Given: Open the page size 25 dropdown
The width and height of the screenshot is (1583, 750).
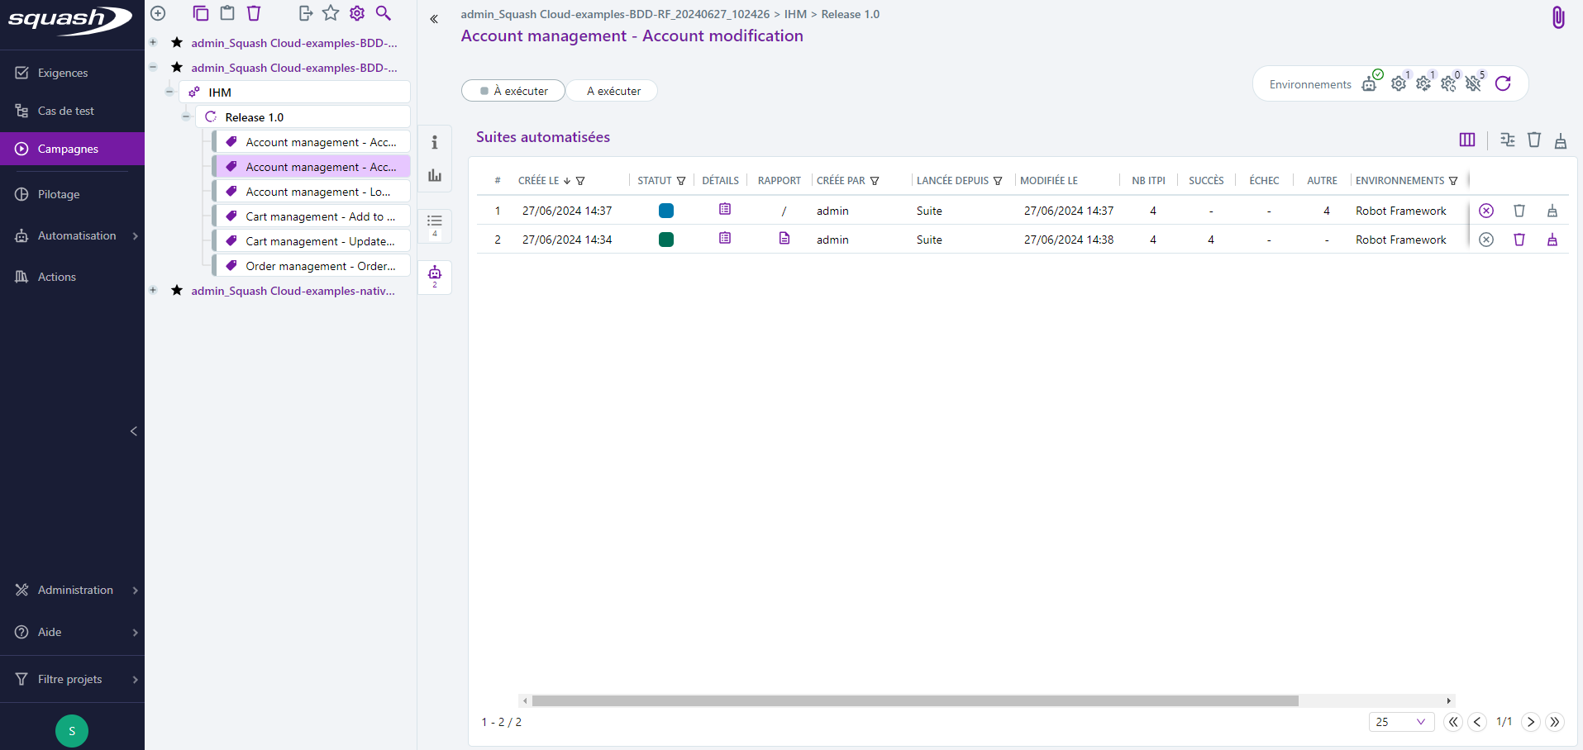Looking at the screenshot, I should (x=1400, y=722).
